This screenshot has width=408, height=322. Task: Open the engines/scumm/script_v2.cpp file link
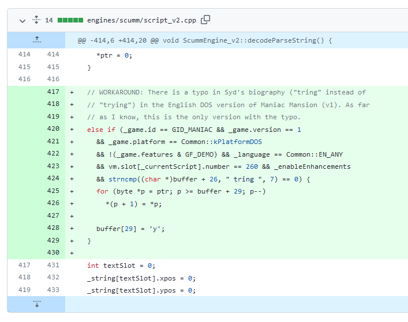click(141, 20)
